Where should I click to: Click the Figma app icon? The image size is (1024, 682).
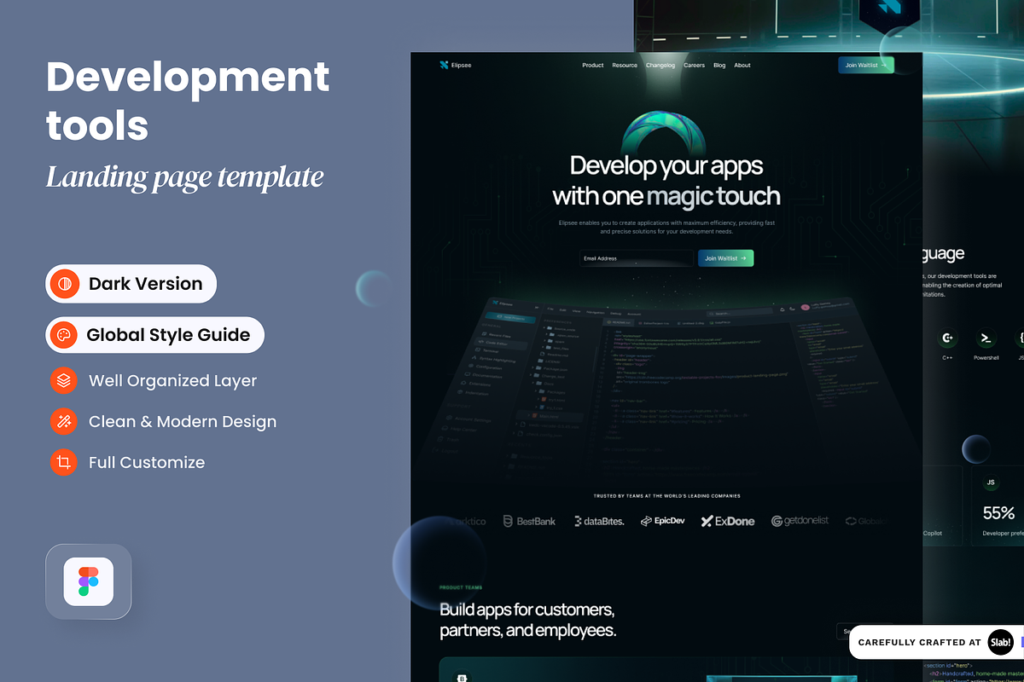tap(89, 581)
